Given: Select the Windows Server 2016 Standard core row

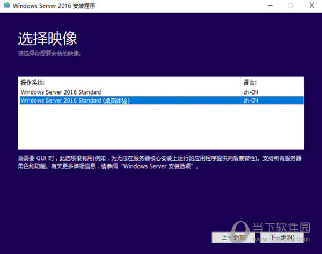Looking at the screenshot, I should click(x=61, y=92).
